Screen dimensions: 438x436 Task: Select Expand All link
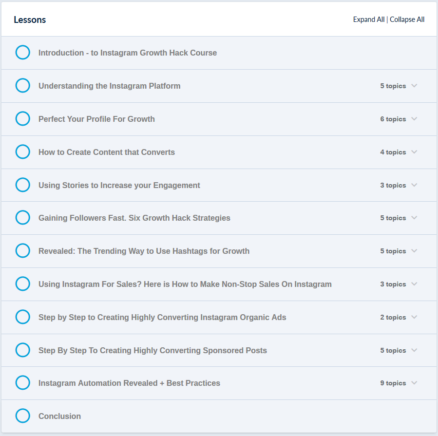tap(369, 19)
